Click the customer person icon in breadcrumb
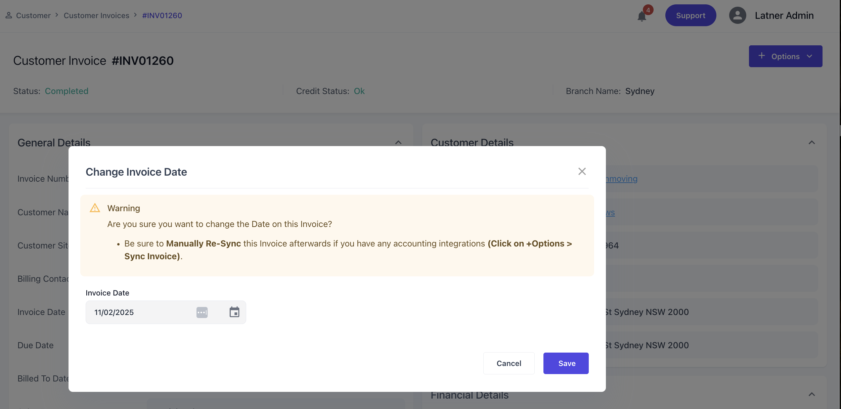841x409 pixels. [9, 15]
